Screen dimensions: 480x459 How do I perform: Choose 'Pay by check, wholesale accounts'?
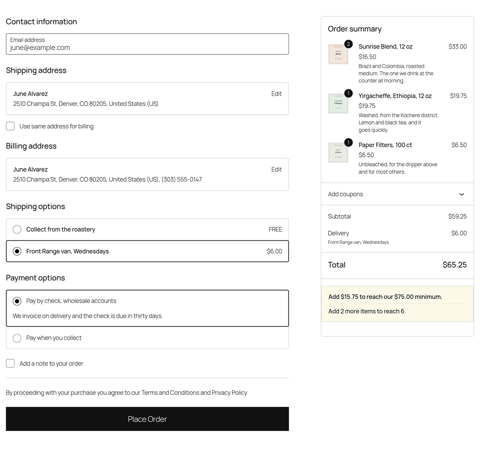coord(17,301)
